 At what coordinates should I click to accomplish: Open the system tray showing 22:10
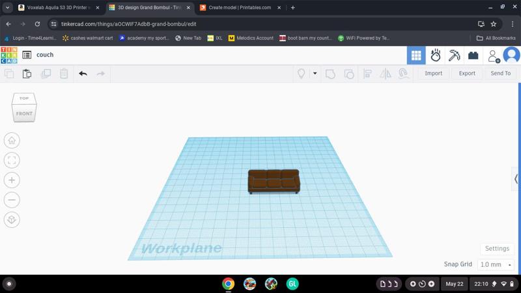click(x=494, y=284)
